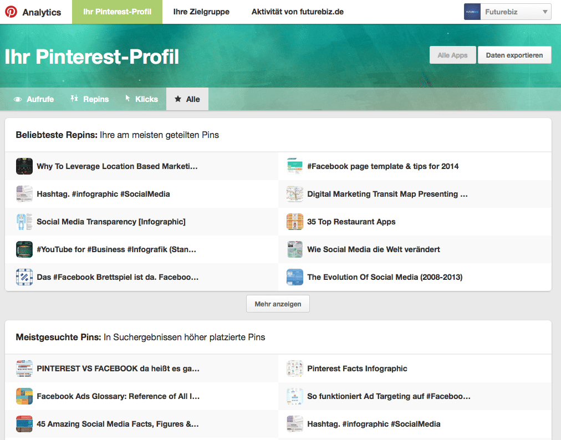This screenshot has height=440, width=561.
Task: Open thumbnail of Hashtag pin in Beliebteste Repins
Action: click(x=24, y=194)
